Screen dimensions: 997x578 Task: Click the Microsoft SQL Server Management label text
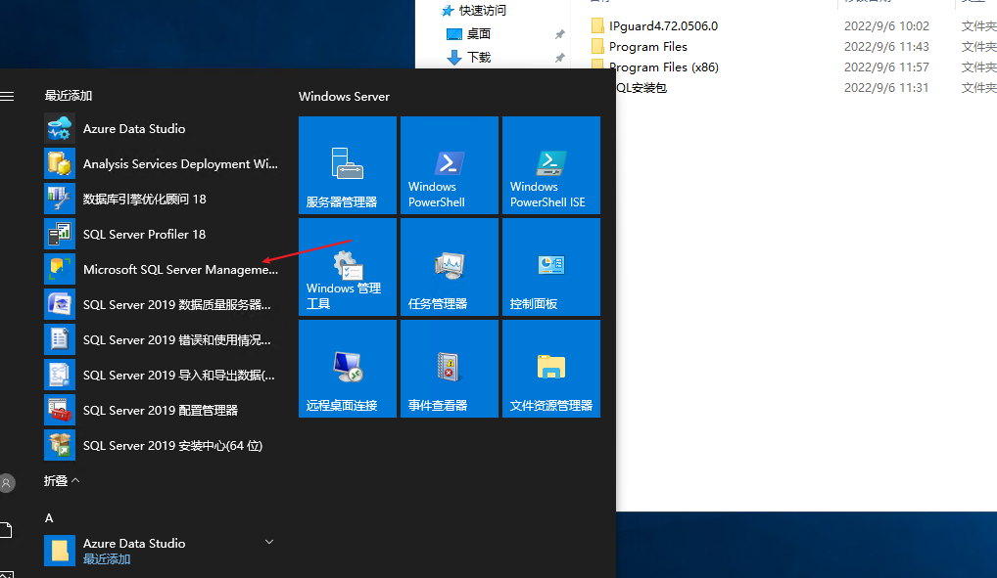click(180, 269)
